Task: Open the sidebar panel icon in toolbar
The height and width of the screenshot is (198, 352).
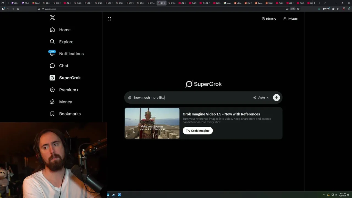Action: (3, 9)
